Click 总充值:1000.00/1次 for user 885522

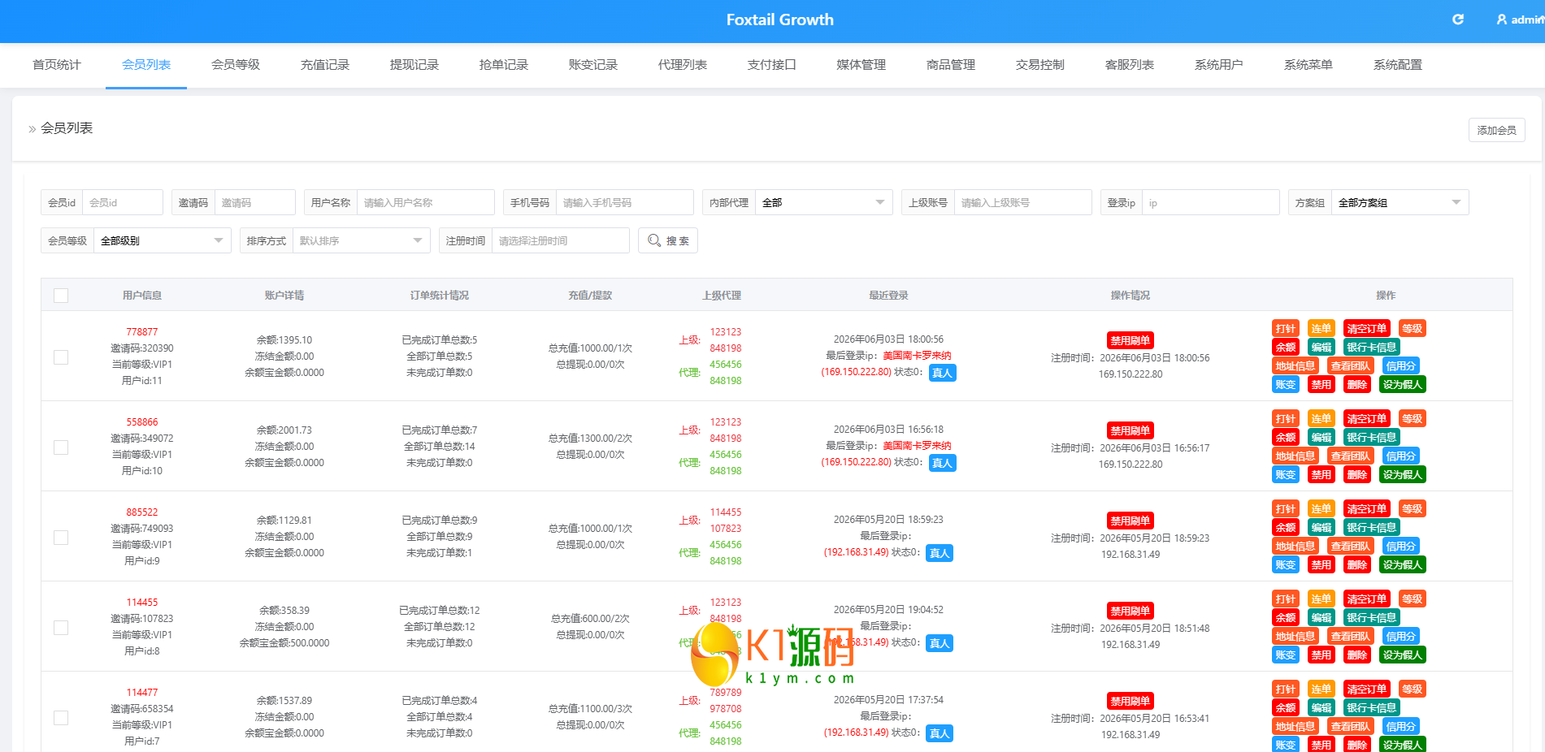pos(591,529)
